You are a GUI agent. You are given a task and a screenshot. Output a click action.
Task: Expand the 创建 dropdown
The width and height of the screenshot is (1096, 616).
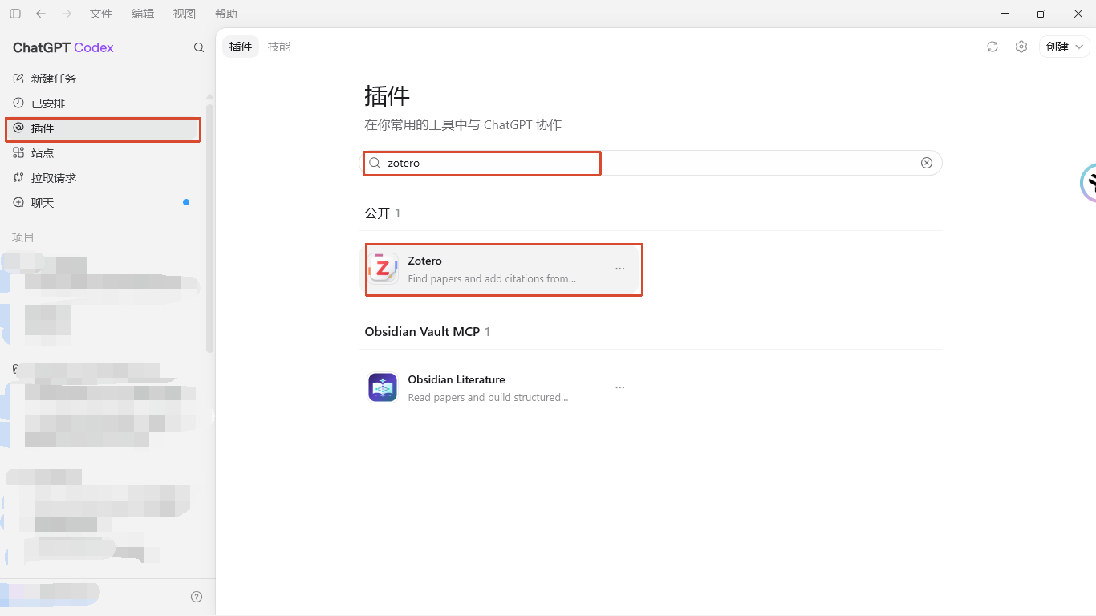[1065, 47]
